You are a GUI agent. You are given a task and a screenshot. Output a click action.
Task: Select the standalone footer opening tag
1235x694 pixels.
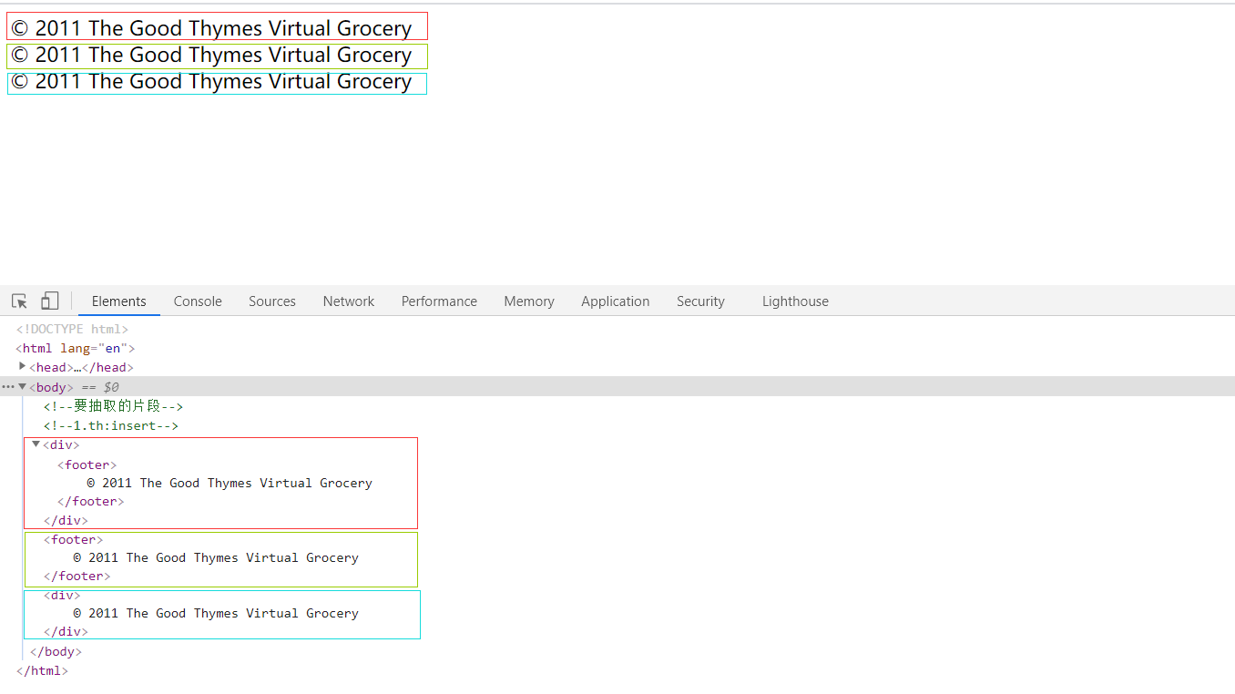pyautogui.click(x=73, y=539)
